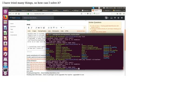
Task: Open a new Firefox tab with plus button
Action: coord(124,11)
